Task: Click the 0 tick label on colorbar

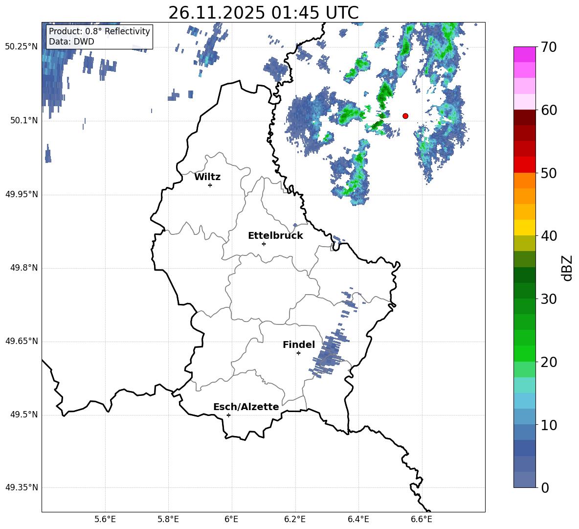Action: point(545,488)
